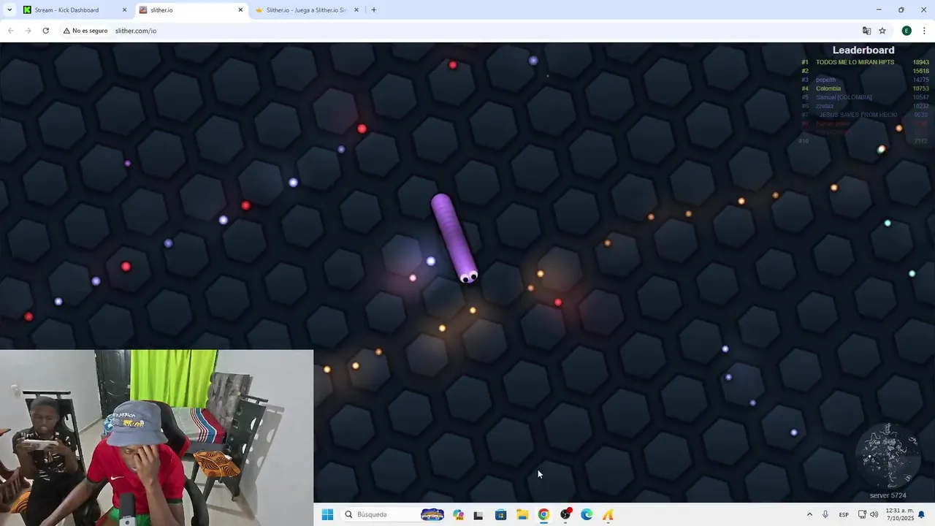This screenshot has height=526, width=935.
Task: Select the slither.io browser tab
Action: 191,10
